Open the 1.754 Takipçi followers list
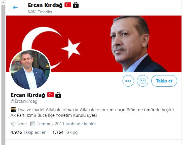The width and height of the screenshot is (185, 145). coord(65,132)
